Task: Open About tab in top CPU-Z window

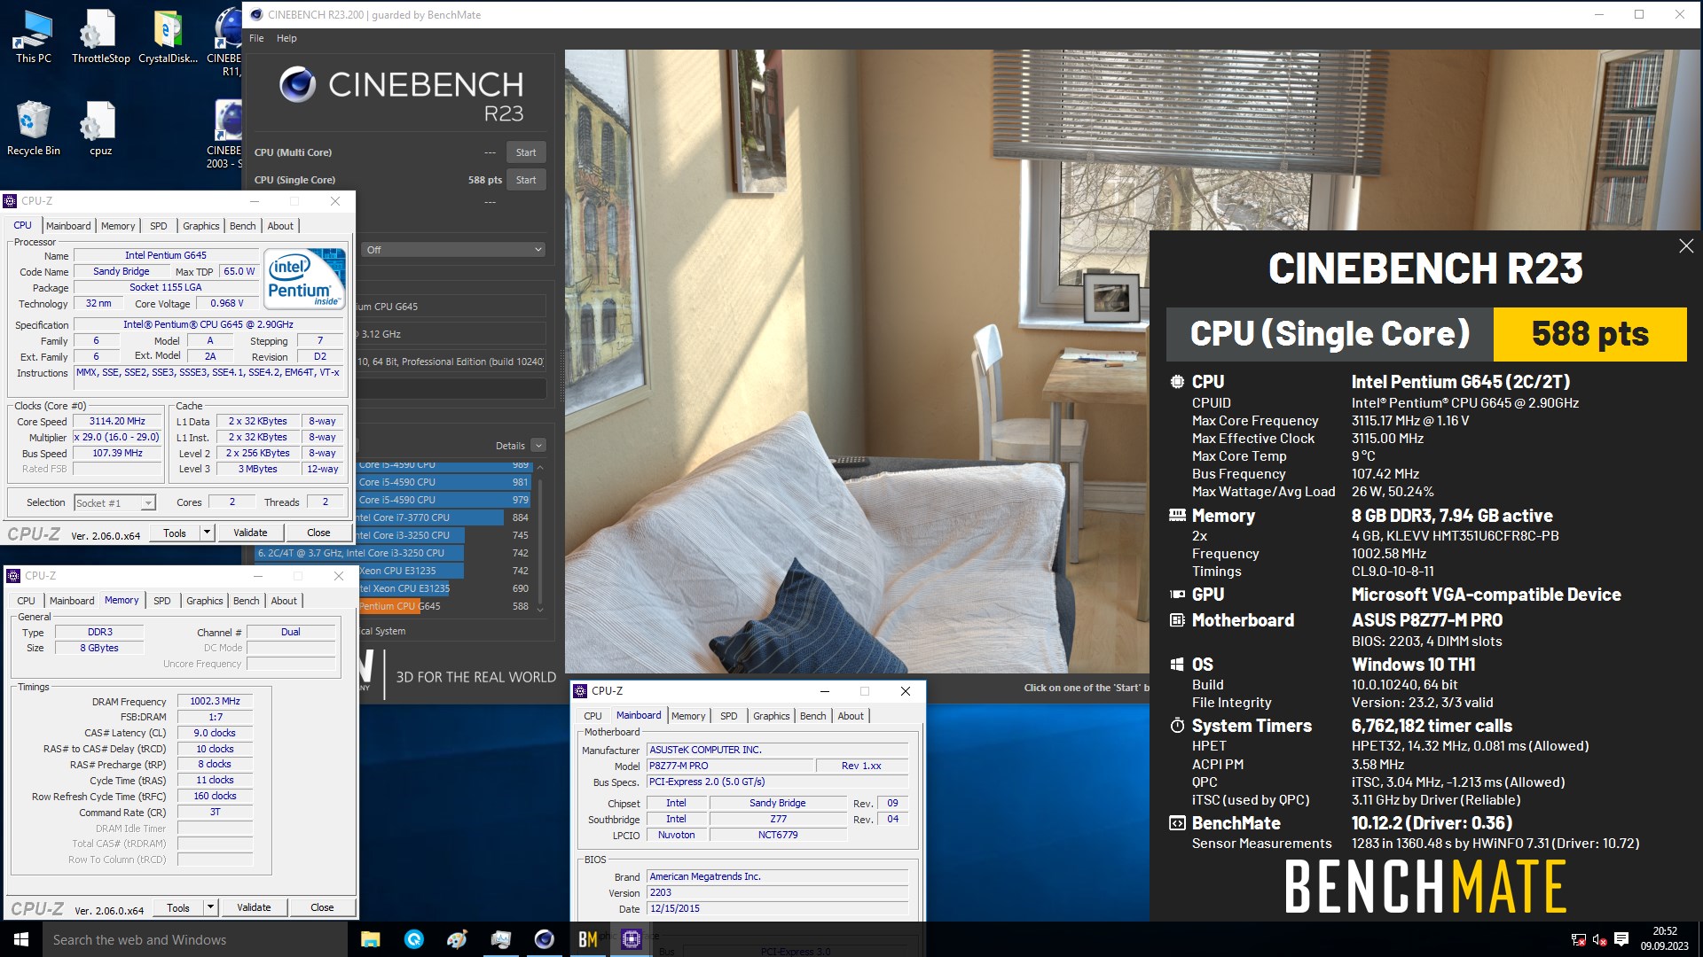Action: [x=280, y=226]
